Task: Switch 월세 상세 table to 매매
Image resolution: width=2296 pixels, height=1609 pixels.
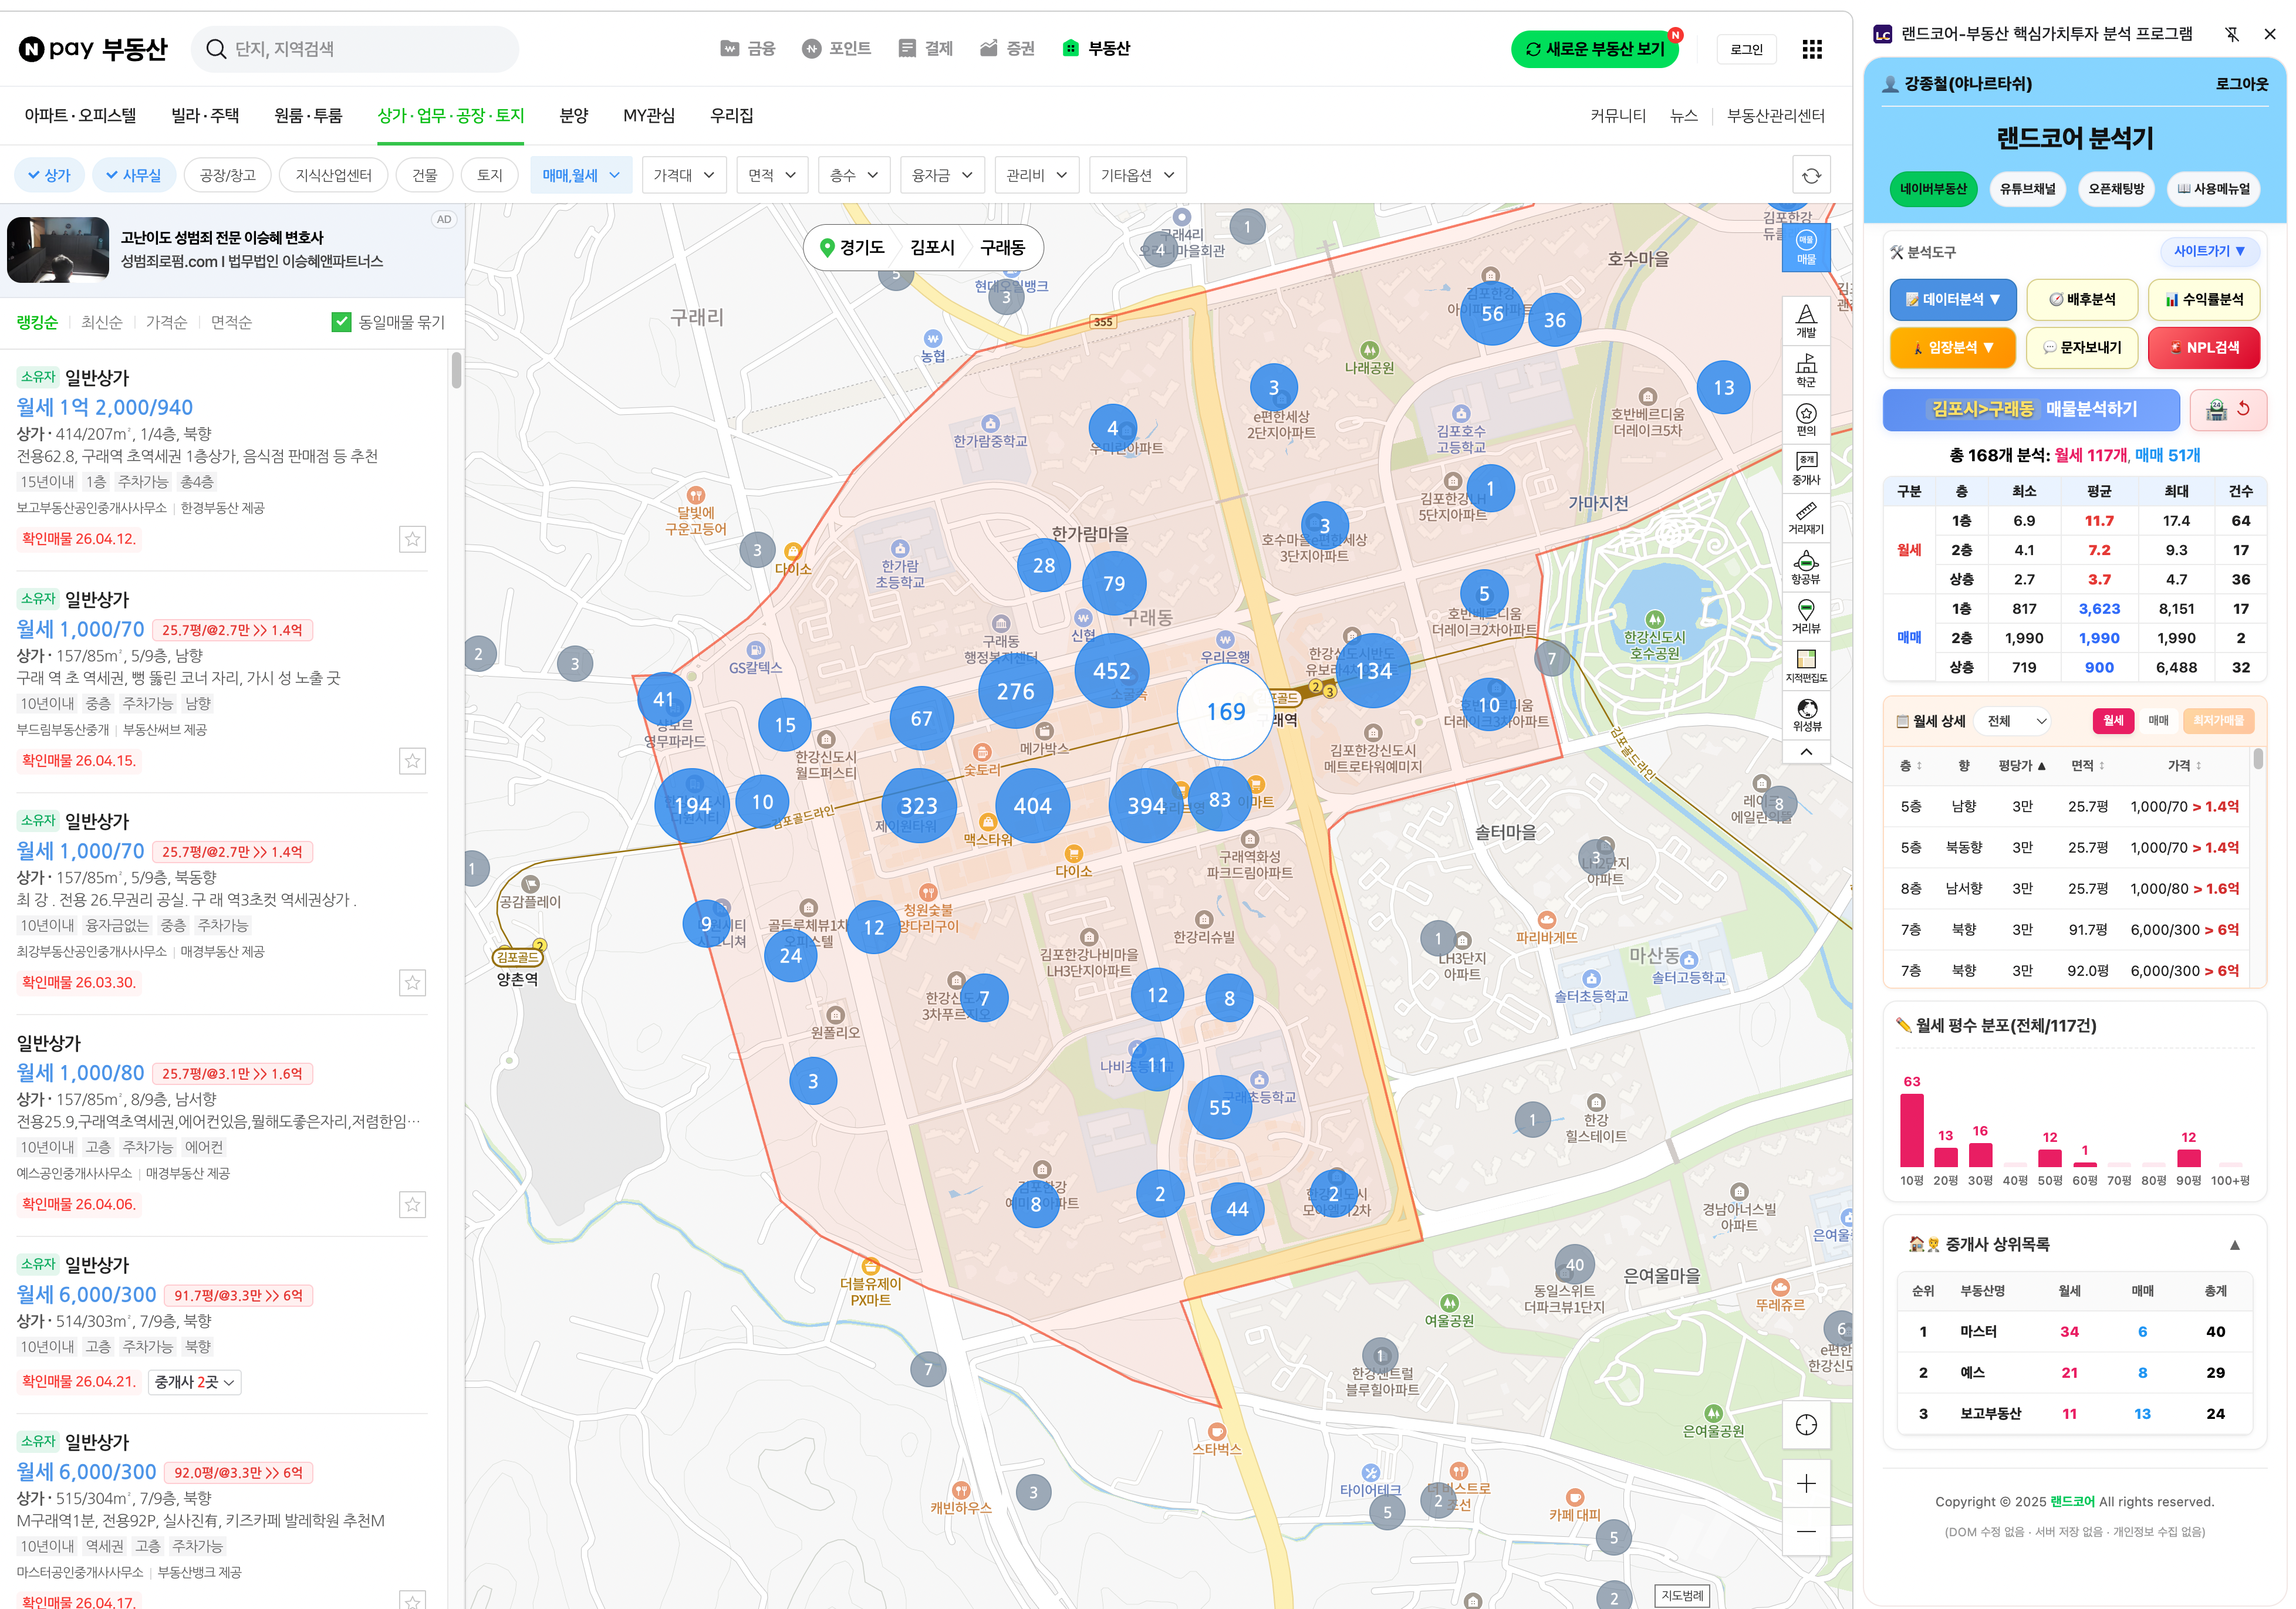Action: point(2157,721)
